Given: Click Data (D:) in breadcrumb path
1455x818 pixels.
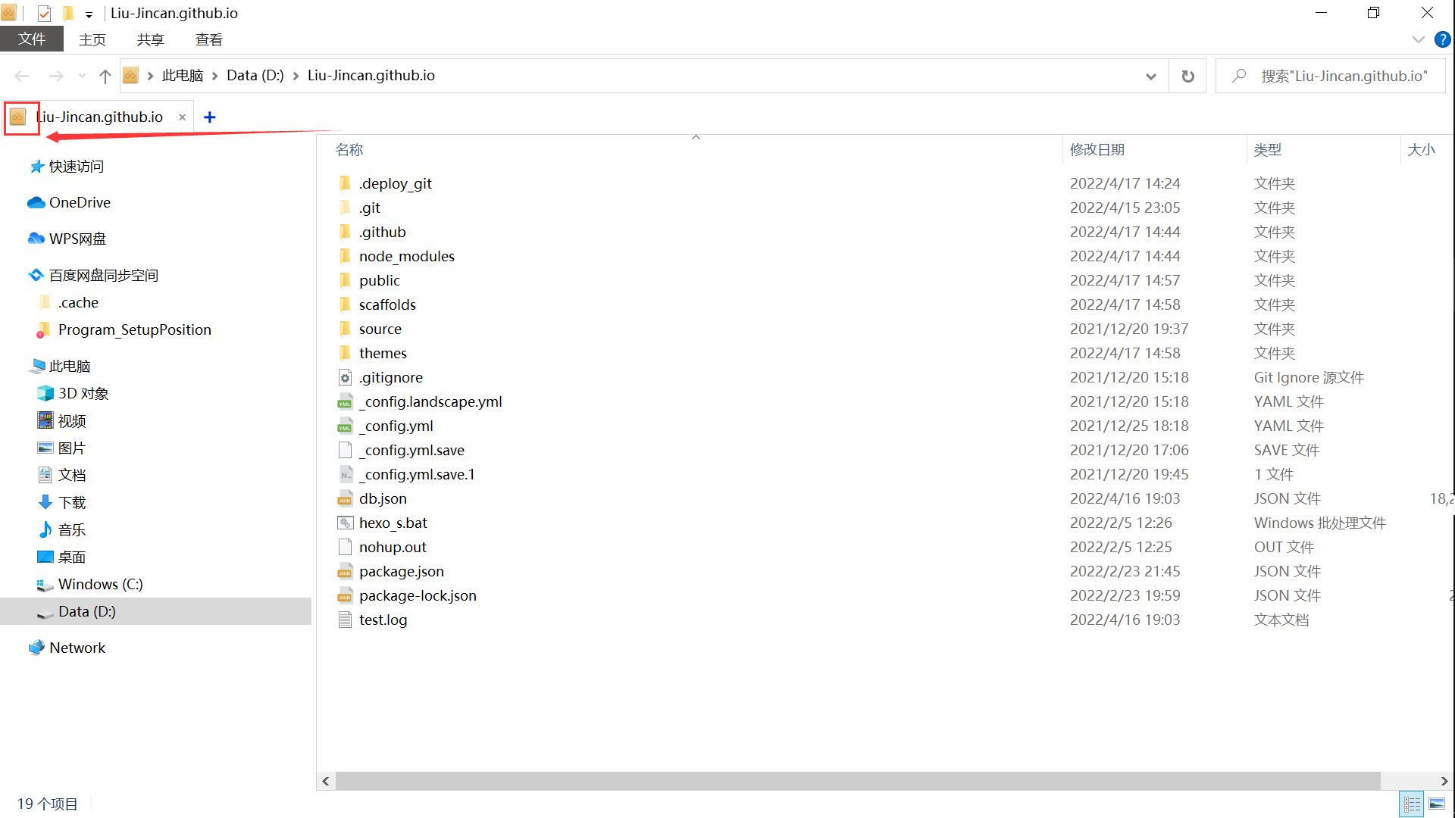Looking at the screenshot, I should (255, 76).
